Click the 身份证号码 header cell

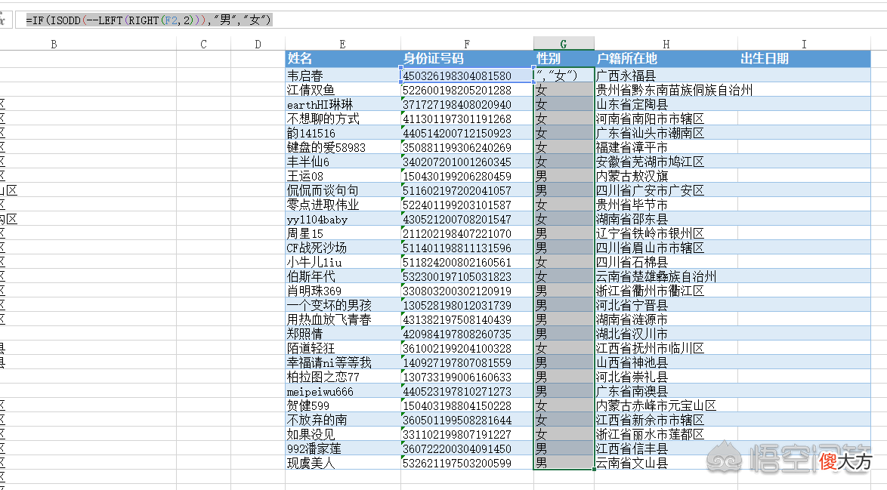click(467, 58)
